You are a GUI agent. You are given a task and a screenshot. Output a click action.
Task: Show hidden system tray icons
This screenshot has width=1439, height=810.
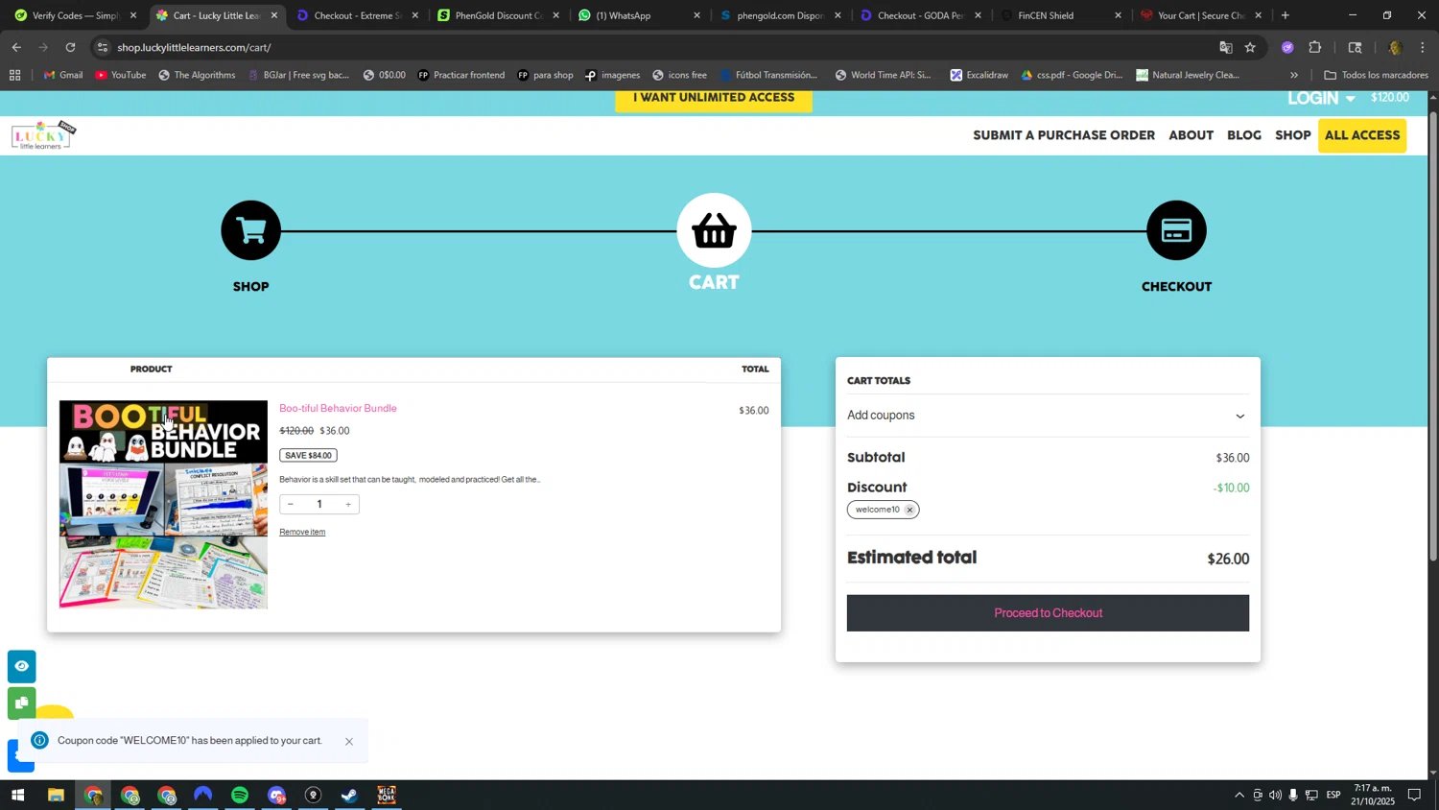click(x=1238, y=796)
